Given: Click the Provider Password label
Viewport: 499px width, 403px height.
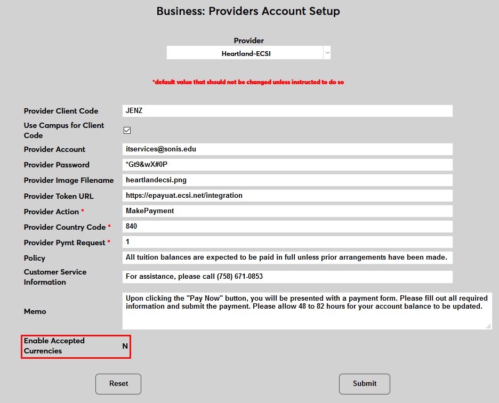Looking at the screenshot, I should [x=57, y=165].
